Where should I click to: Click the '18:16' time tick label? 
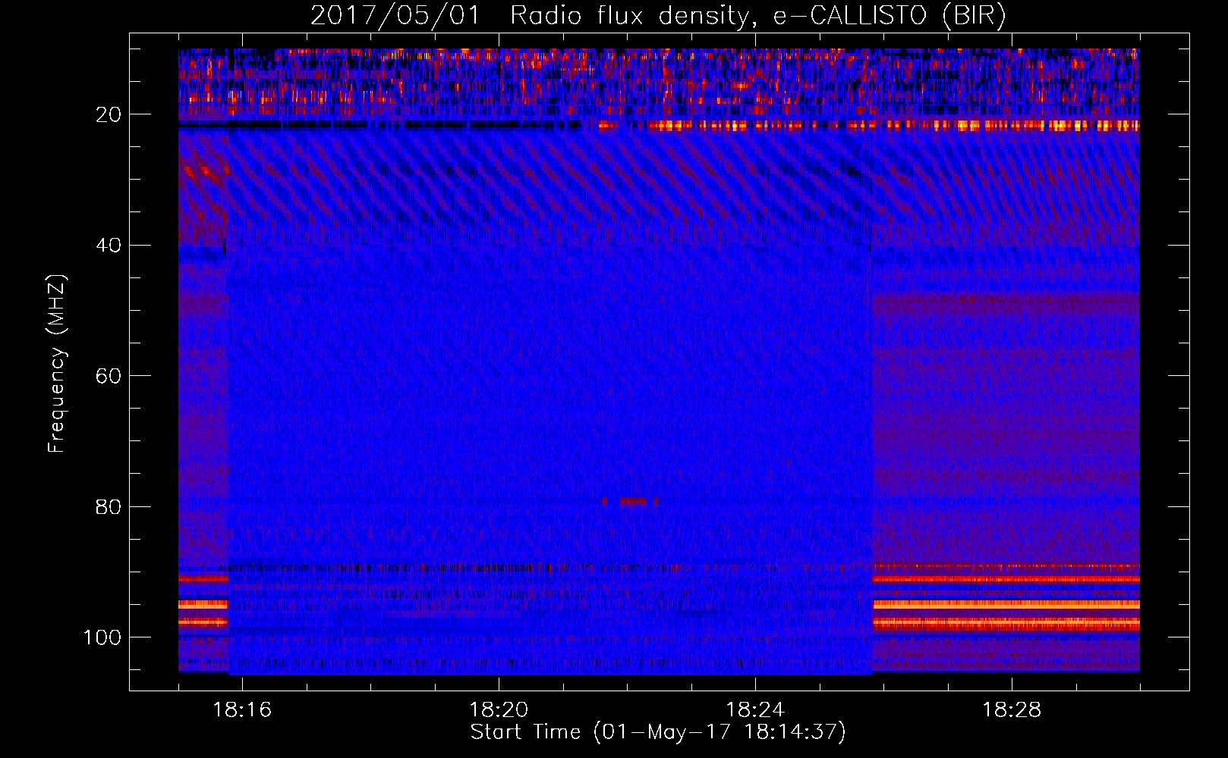coord(242,709)
